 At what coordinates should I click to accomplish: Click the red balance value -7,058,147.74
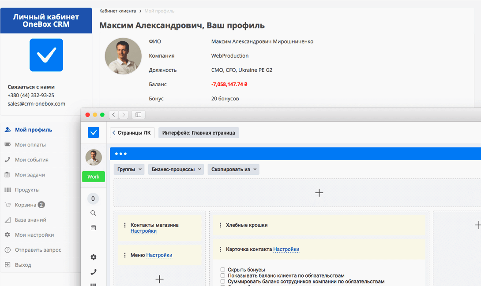tap(229, 84)
